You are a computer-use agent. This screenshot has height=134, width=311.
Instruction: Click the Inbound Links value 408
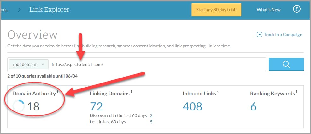(x=192, y=106)
